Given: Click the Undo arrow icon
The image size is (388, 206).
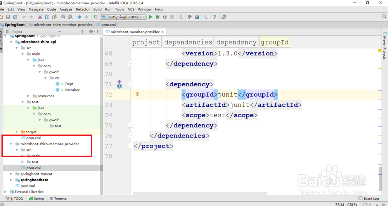Looking at the screenshot, I should coord(24,17).
